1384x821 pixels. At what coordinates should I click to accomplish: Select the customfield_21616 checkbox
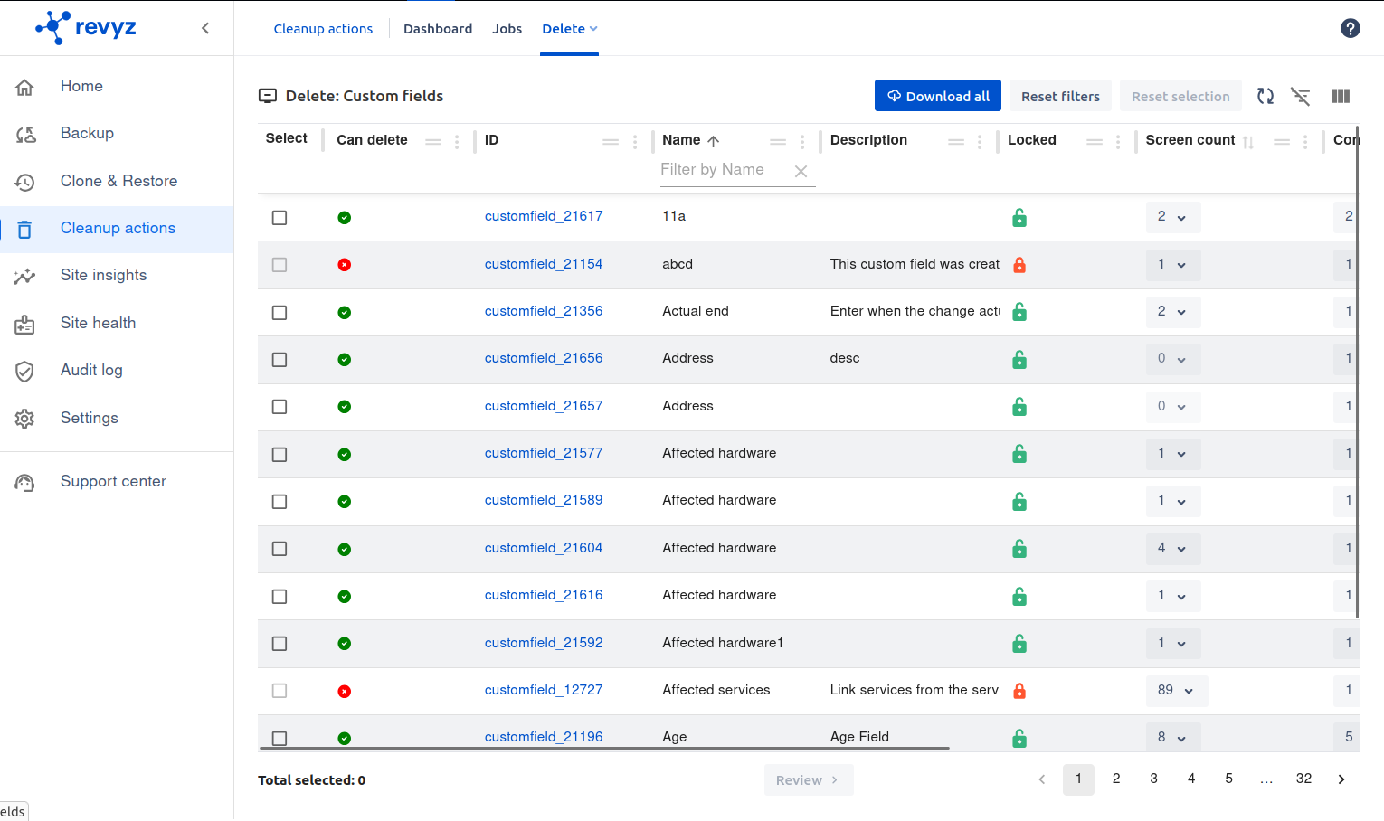(x=280, y=597)
